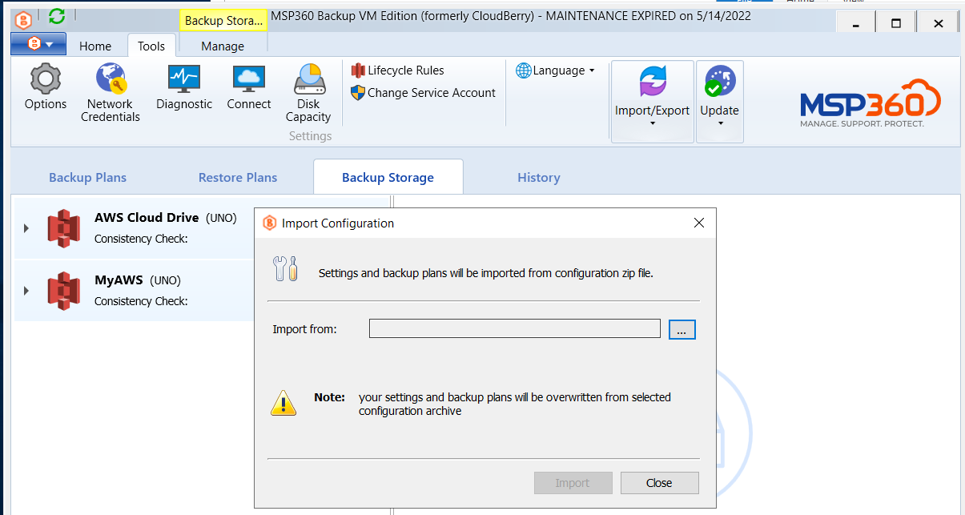The width and height of the screenshot is (965, 515).
Task: Expand the AWS Cloud Drive storage entry
Action: click(x=26, y=228)
